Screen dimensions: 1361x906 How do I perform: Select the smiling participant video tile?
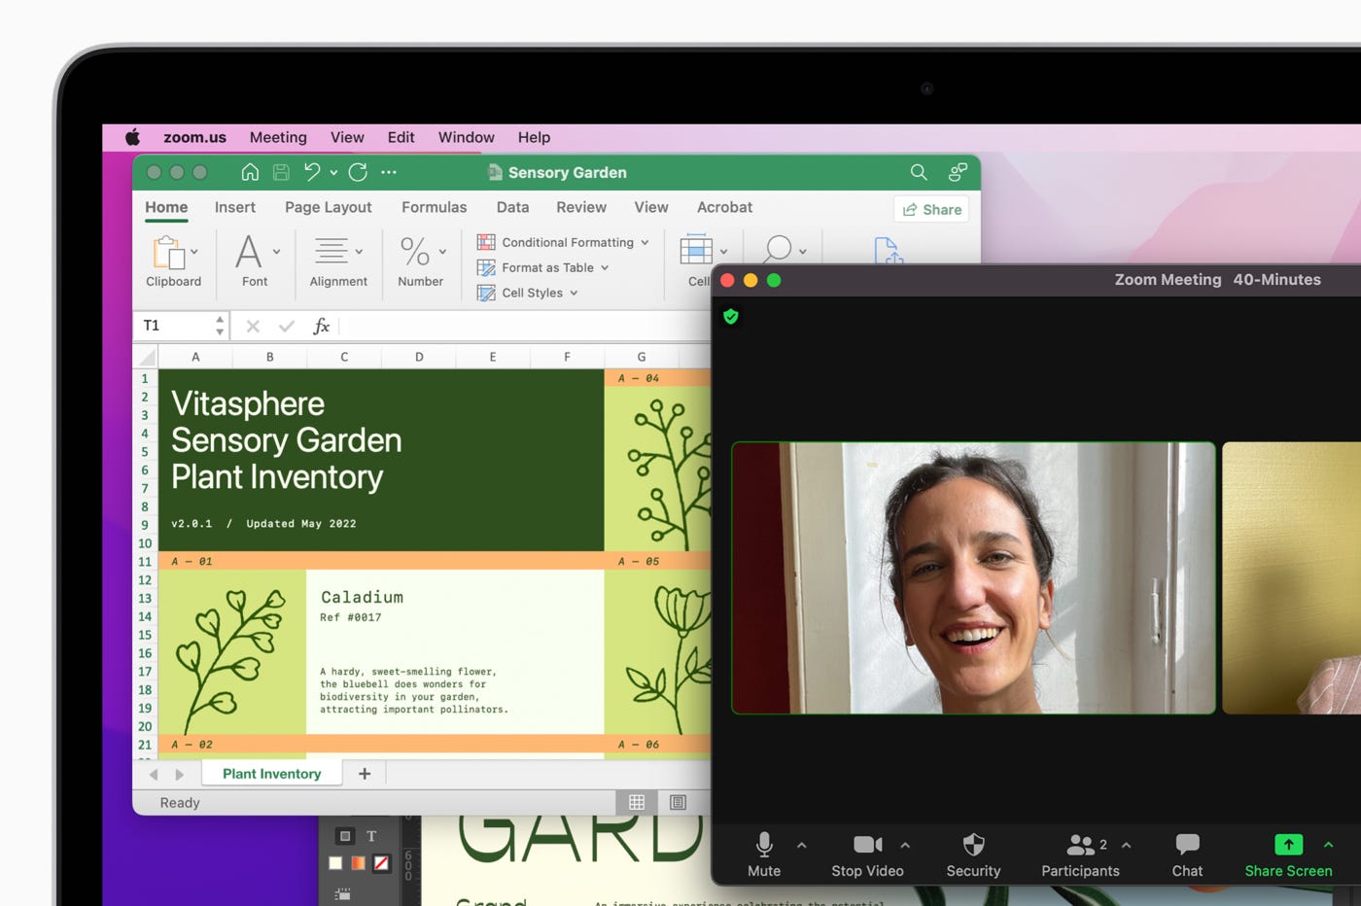973,578
